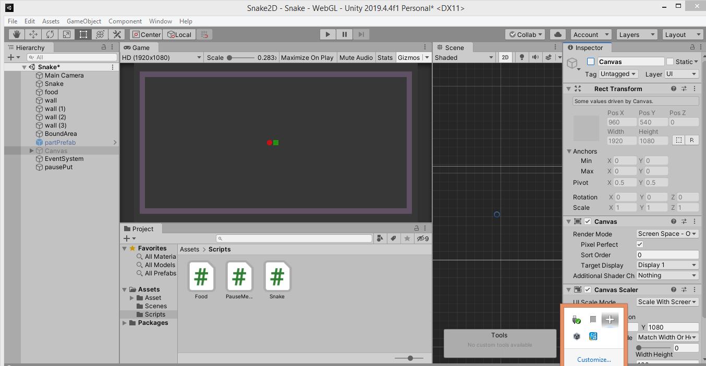Select the Snake script asset
The height and width of the screenshot is (366, 706).
(x=277, y=280)
